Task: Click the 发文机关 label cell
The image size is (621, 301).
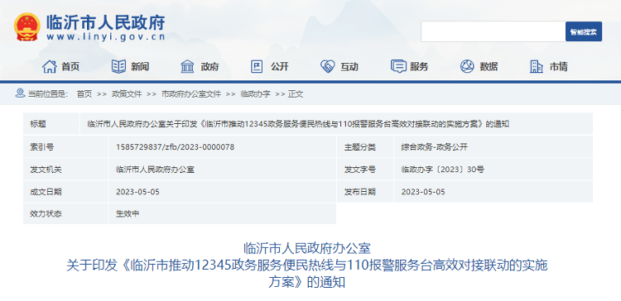Action: tap(65, 170)
